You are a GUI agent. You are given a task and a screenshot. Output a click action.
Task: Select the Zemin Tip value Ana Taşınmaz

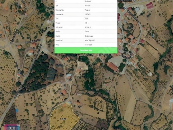[90, 40]
